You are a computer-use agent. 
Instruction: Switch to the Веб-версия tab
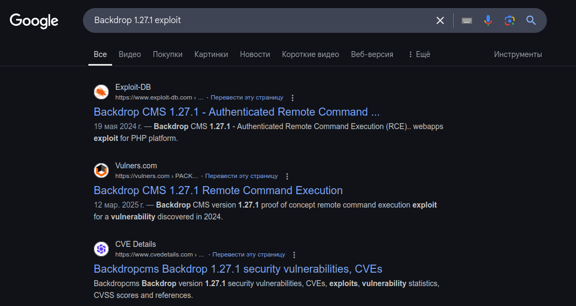372,54
